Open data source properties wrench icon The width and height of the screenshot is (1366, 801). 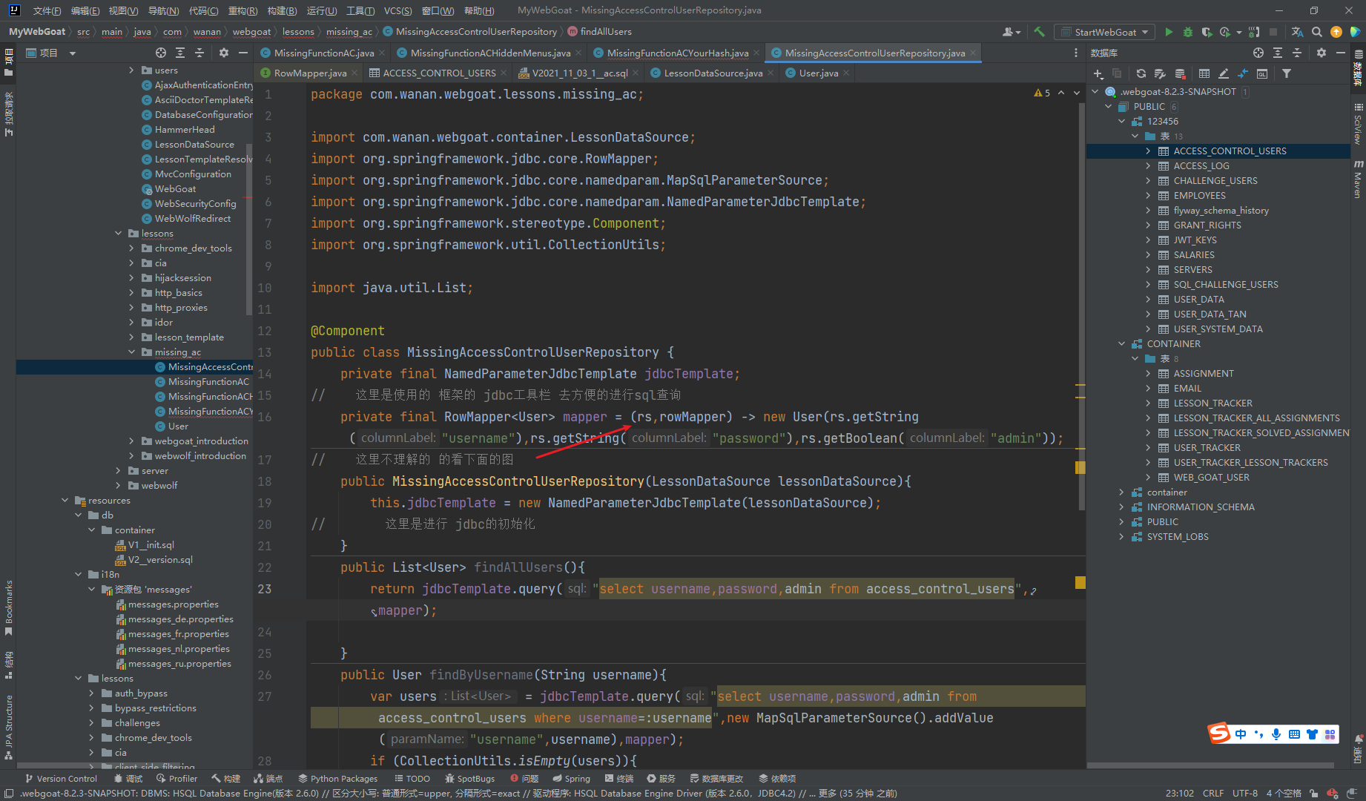coord(1161,73)
